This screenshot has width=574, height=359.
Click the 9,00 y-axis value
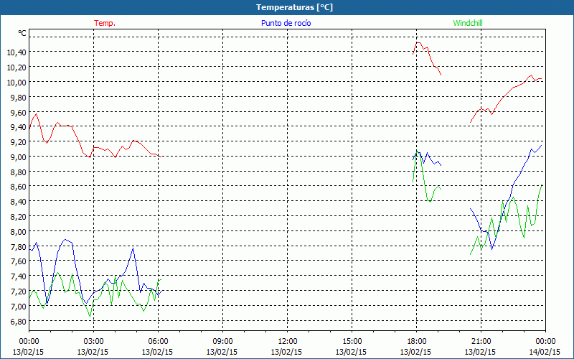18,157
